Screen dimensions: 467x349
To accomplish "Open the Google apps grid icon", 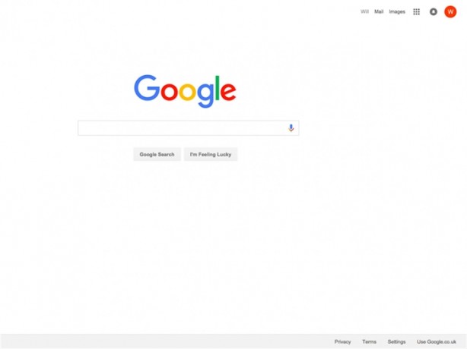I will [416, 12].
